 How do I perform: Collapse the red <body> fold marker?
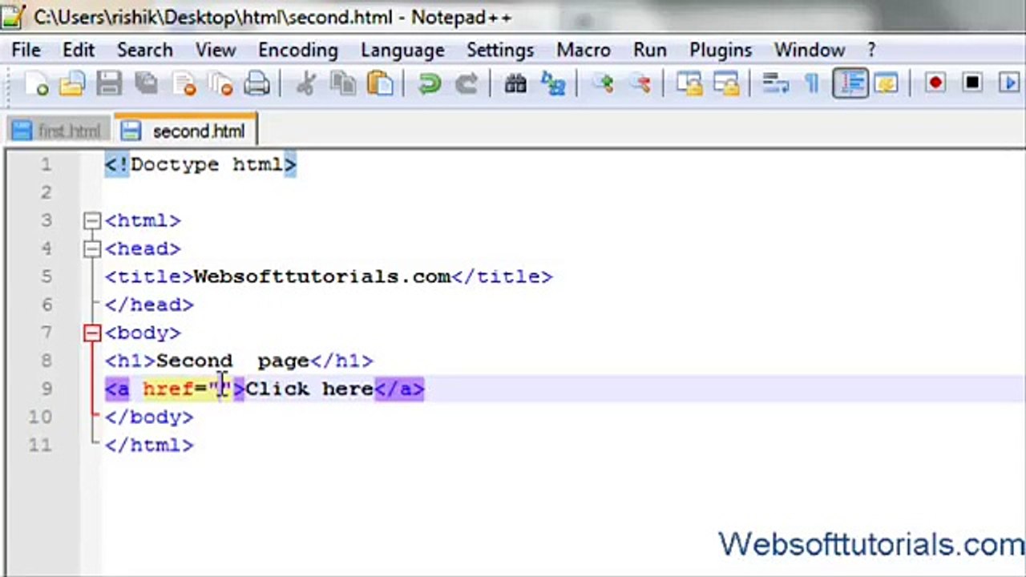[92, 333]
